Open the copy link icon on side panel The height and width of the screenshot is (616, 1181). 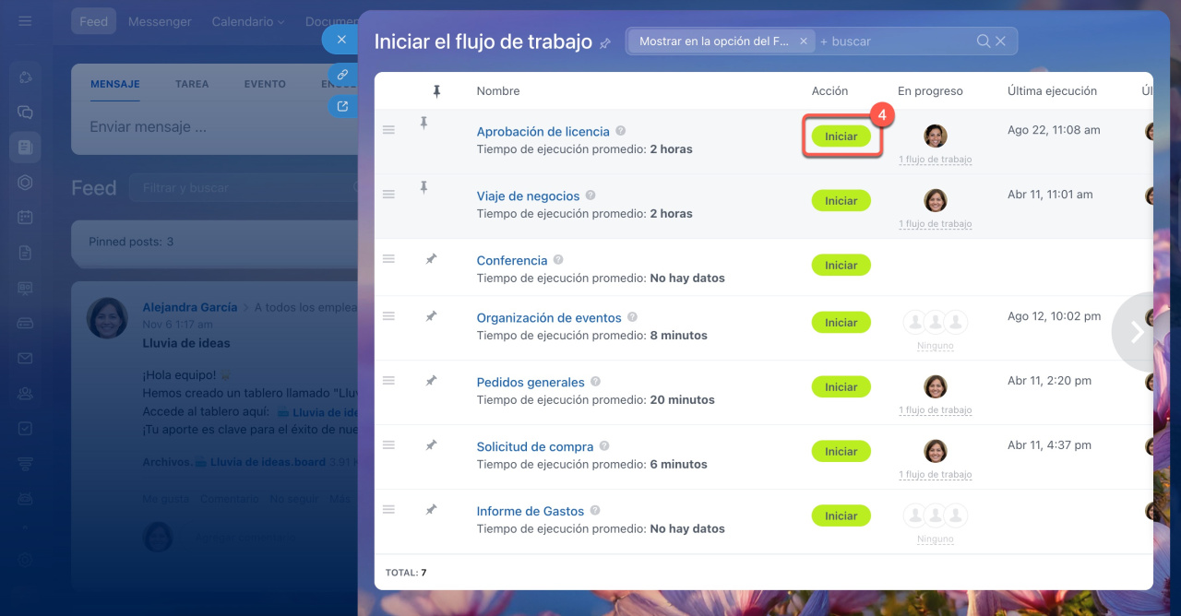click(342, 74)
